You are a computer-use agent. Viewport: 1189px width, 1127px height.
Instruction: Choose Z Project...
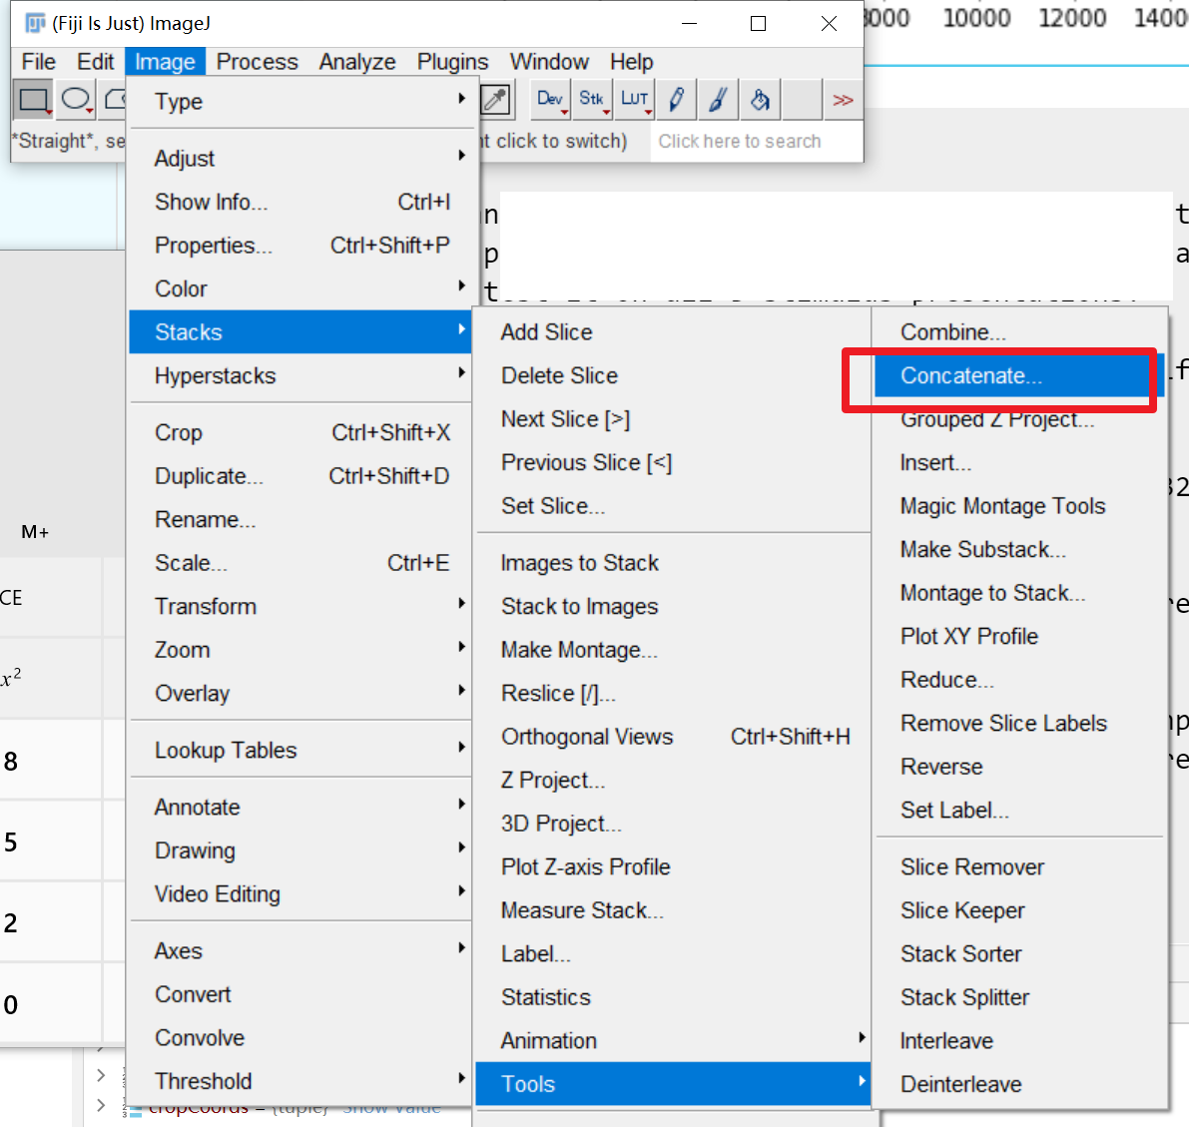point(673,781)
